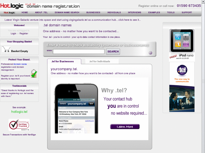Open the Virgin Galactic latest news link
Screen dimensions: 205x153
tap(73, 20)
